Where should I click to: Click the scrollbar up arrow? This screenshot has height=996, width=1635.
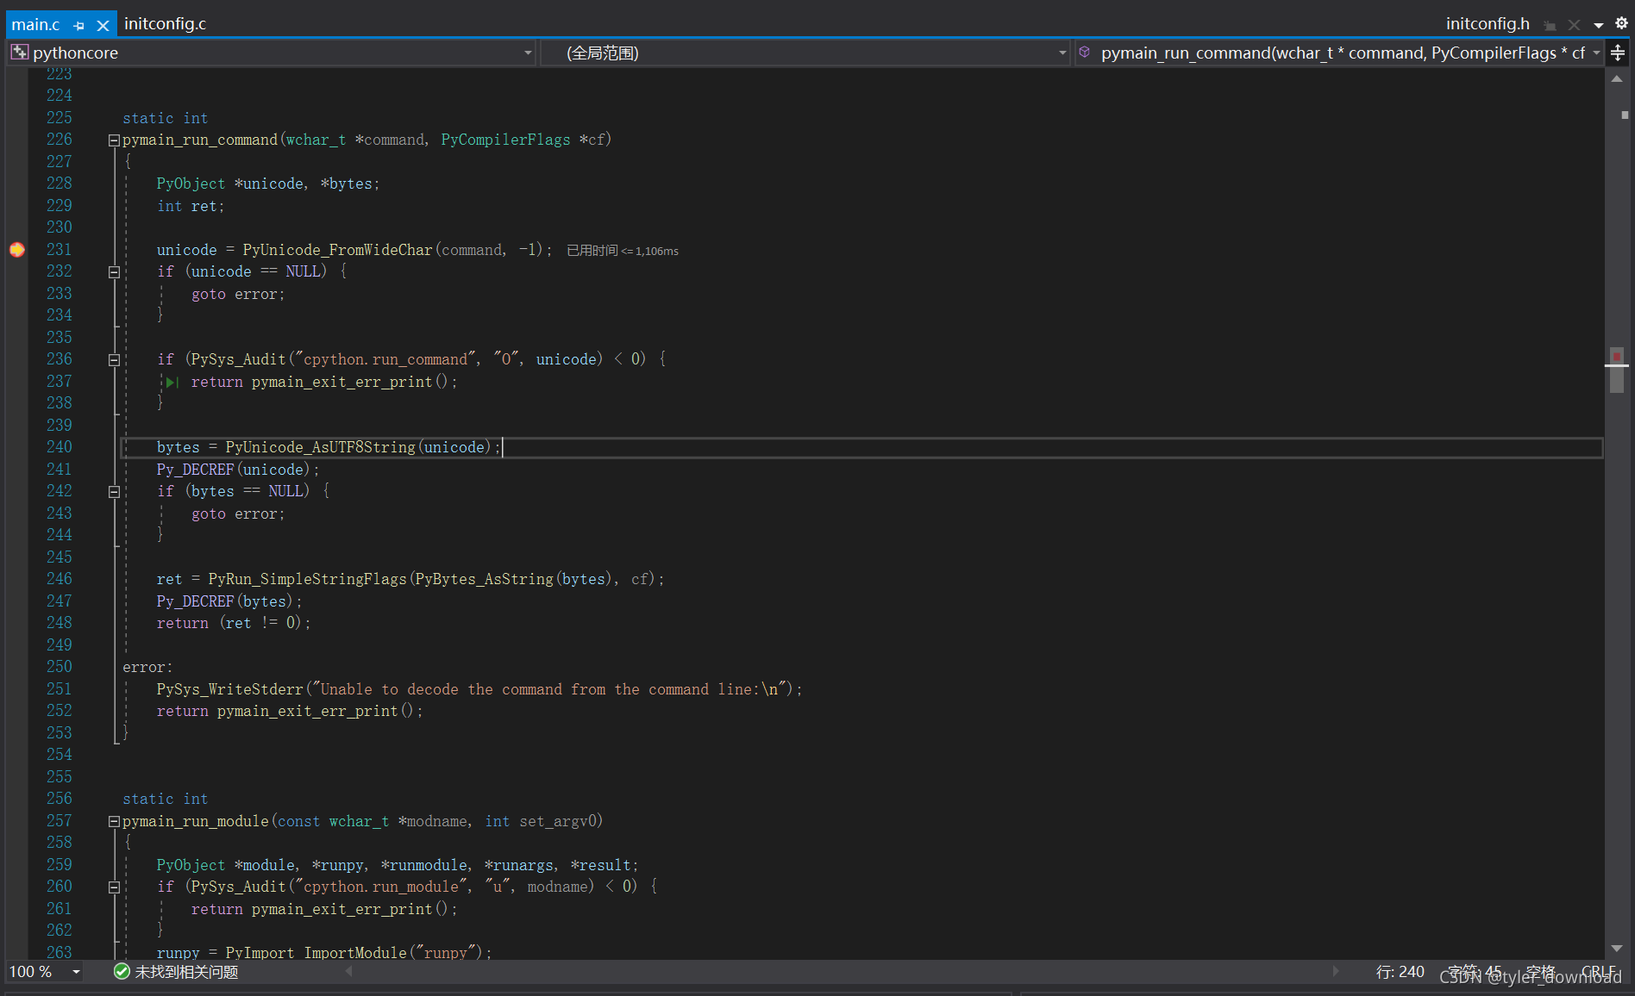click(x=1617, y=79)
